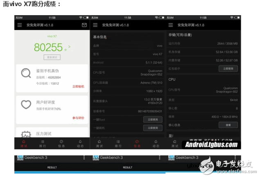Viewport: 260px width, 178px height.
Task: Select RESULT tab below the 基本信息 screen
Action: (x=127, y=167)
